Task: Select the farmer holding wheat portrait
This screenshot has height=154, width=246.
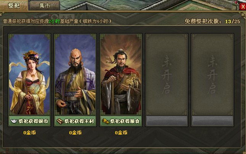Action: 121,74
